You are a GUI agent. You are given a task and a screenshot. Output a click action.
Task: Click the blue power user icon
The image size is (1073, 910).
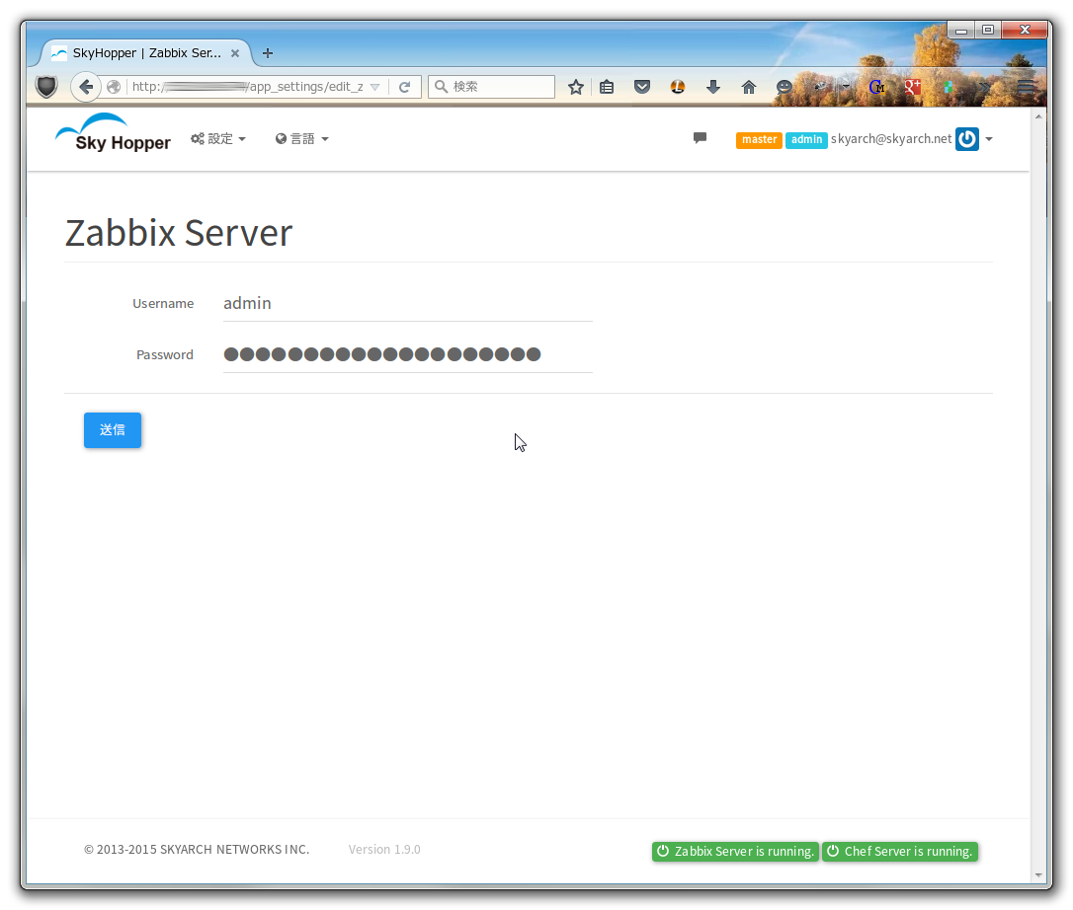pos(967,139)
